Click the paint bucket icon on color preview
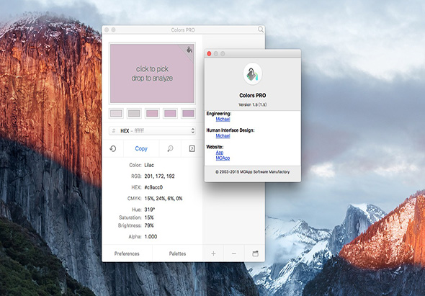 tap(189, 49)
